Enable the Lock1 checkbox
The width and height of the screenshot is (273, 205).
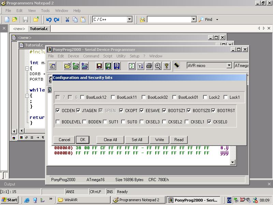[226, 97]
